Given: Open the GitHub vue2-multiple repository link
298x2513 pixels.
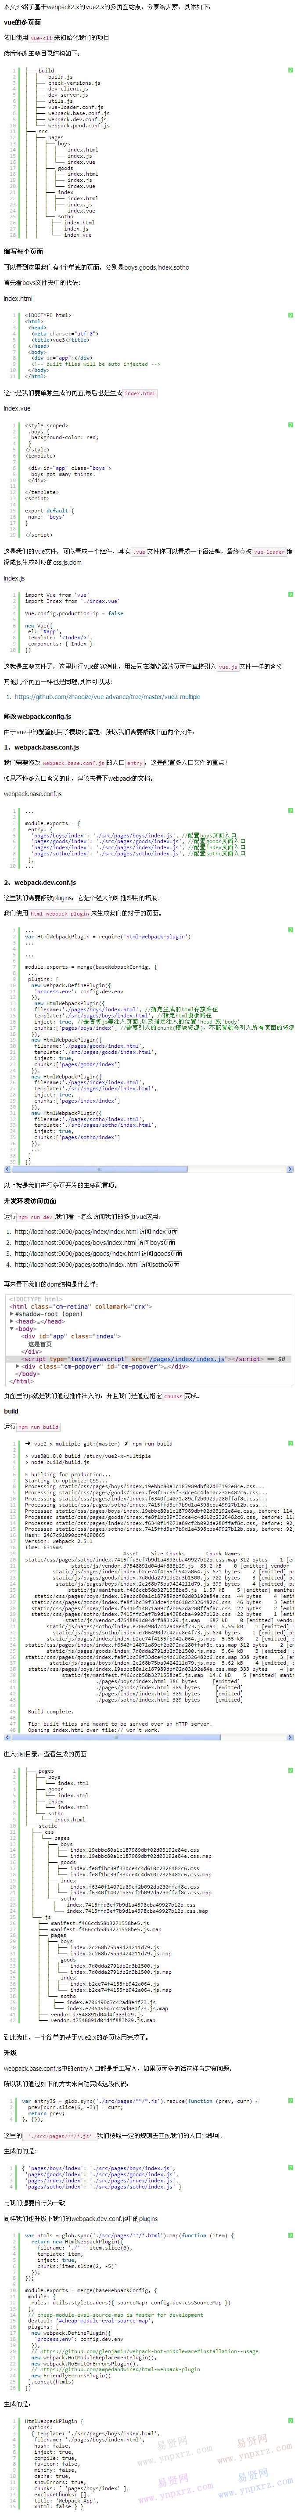Looking at the screenshot, I should (107, 697).
